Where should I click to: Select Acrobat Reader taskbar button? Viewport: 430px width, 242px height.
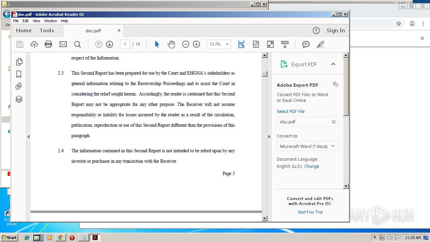[95, 238]
